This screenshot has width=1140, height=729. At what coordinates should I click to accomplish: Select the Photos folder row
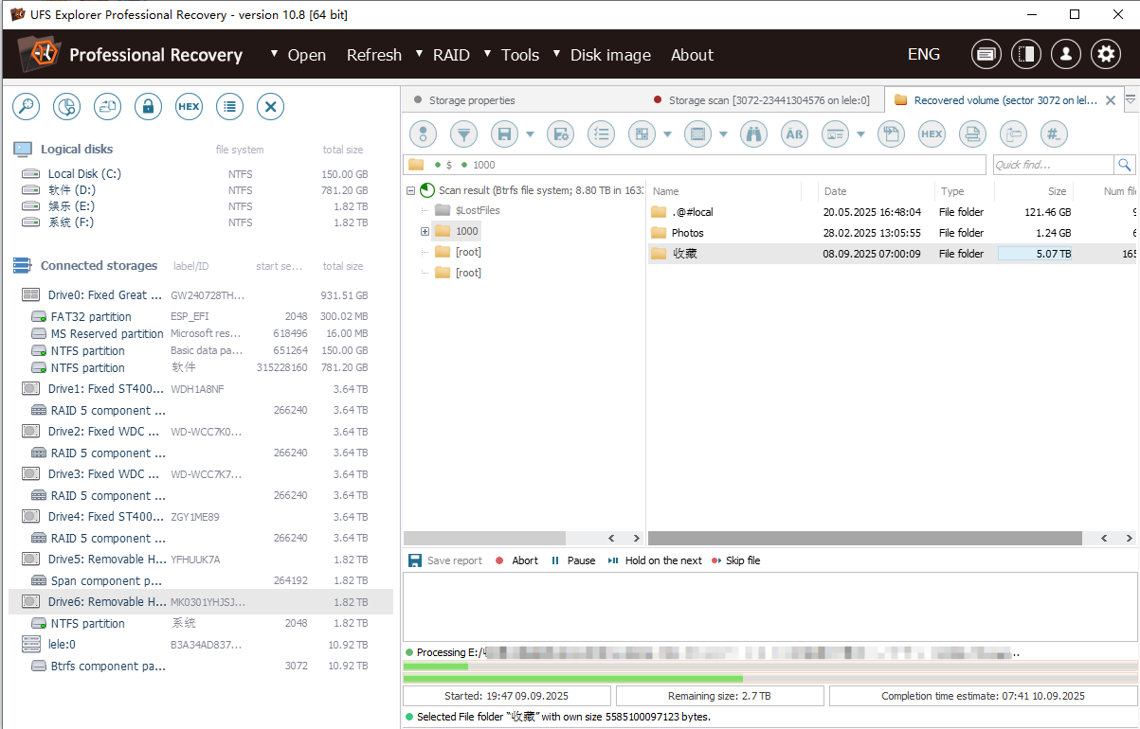point(893,233)
